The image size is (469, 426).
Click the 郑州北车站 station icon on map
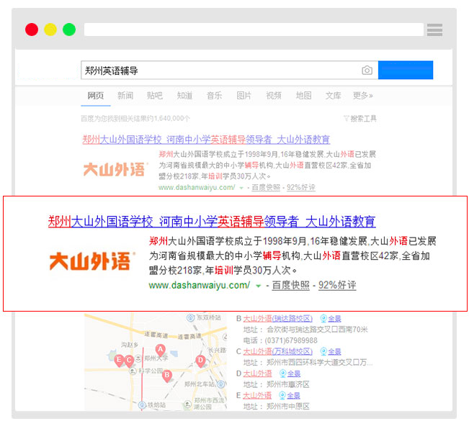(220, 384)
